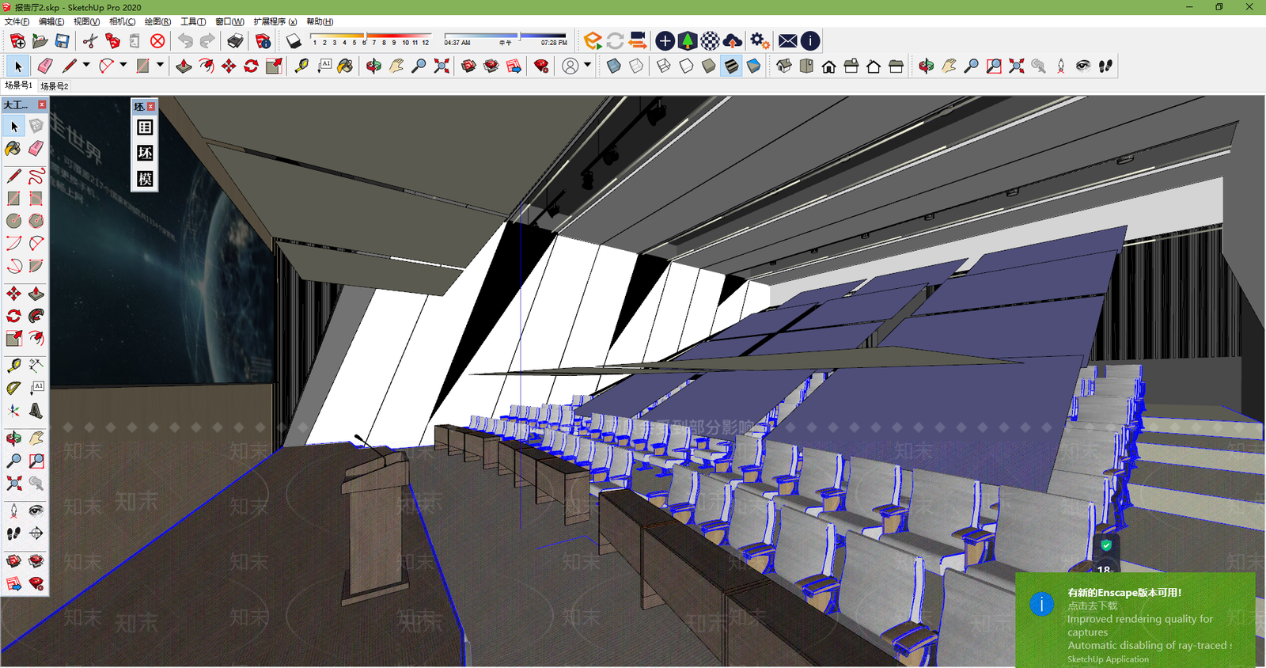Open the user account dropdown arrow
The width and height of the screenshot is (1266, 668).
coord(587,65)
